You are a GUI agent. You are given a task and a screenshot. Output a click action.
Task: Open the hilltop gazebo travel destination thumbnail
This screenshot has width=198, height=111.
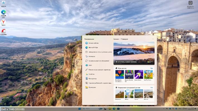[x=119, y=94]
